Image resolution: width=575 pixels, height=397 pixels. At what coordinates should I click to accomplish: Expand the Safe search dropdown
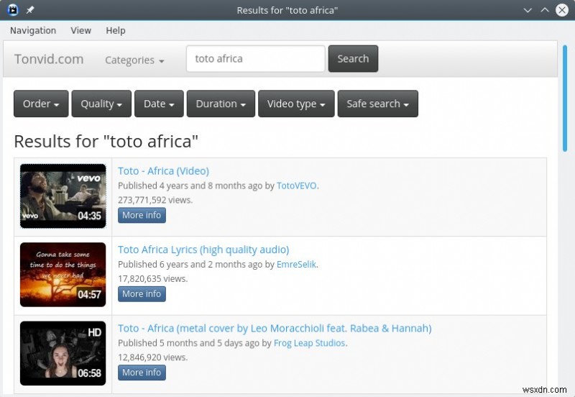point(378,104)
